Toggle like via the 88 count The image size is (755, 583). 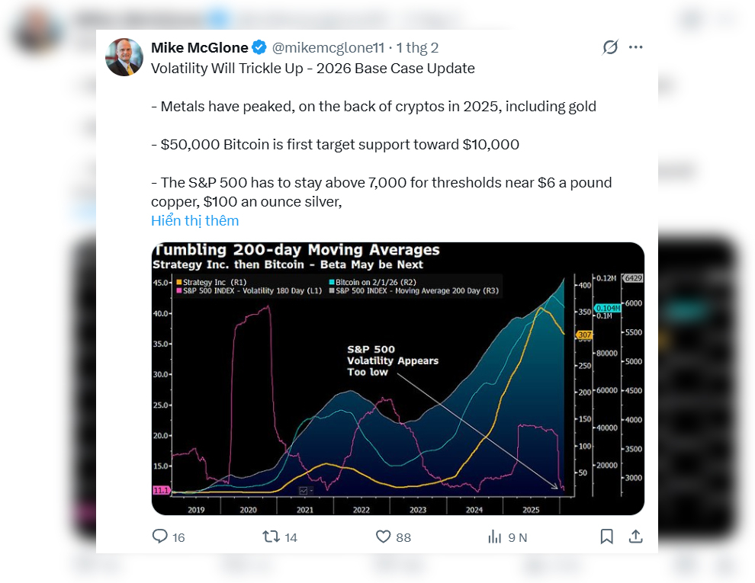coord(403,537)
